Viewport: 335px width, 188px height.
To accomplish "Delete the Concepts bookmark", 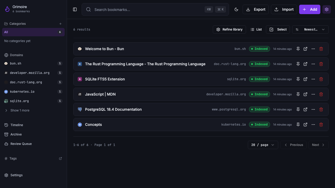I will pyautogui.click(x=321, y=125).
